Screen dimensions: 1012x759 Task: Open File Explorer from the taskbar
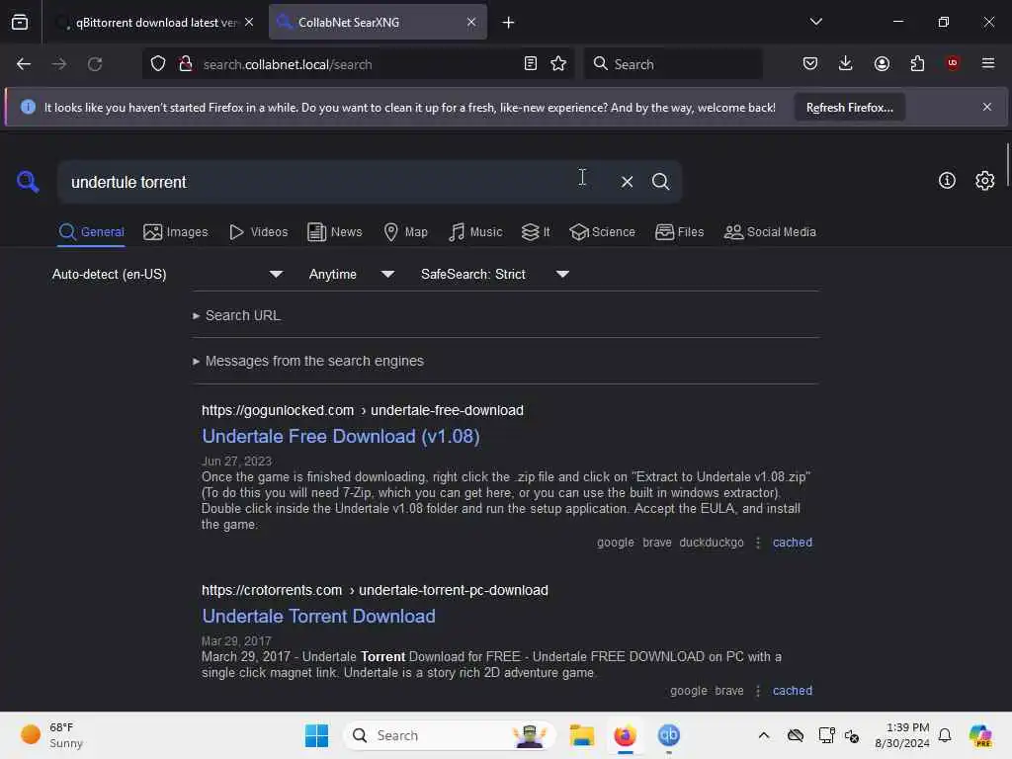tap(581, 735)
